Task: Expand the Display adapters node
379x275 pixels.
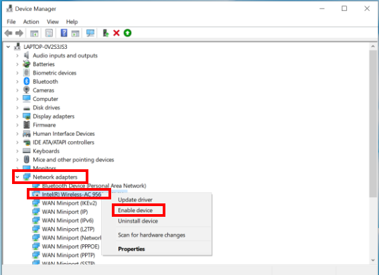Action: point(17,116)
